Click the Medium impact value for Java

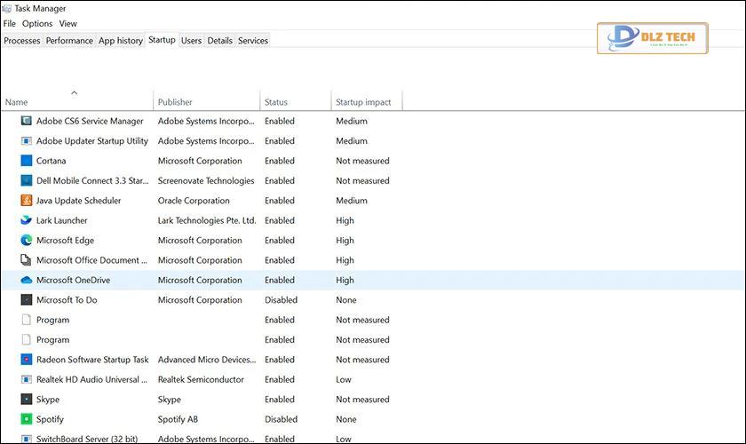(x=352, y=201)
